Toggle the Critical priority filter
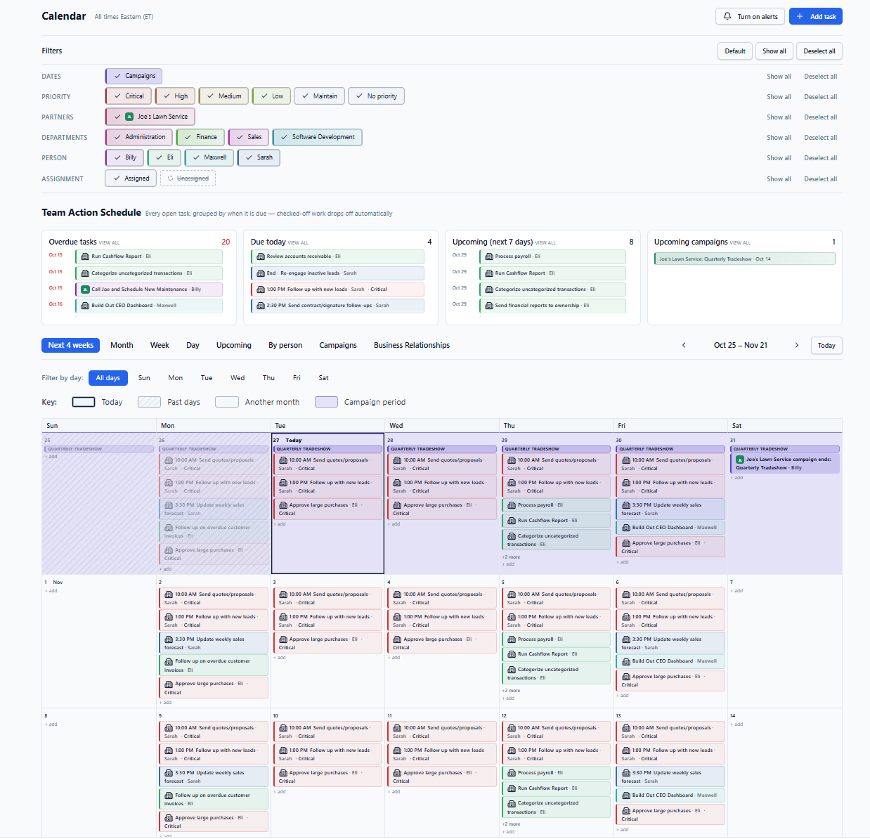870x839 pixels. (x=128, y=96)
